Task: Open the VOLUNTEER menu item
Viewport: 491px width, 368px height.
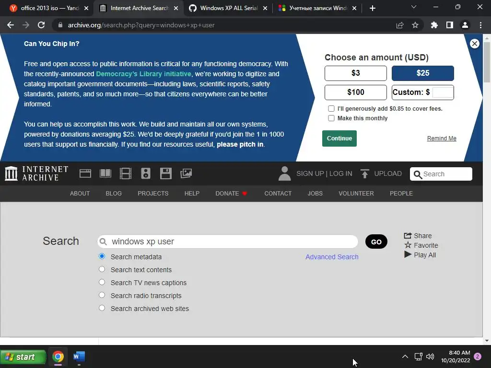Action: click(356, 194)
